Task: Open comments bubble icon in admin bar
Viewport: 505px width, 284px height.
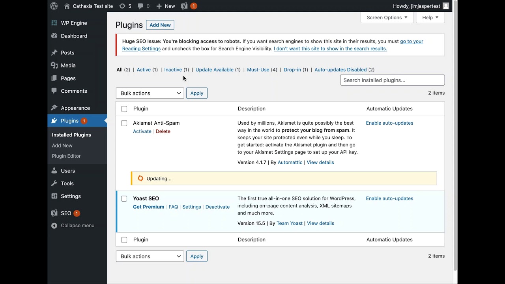Action: point(140,6)
